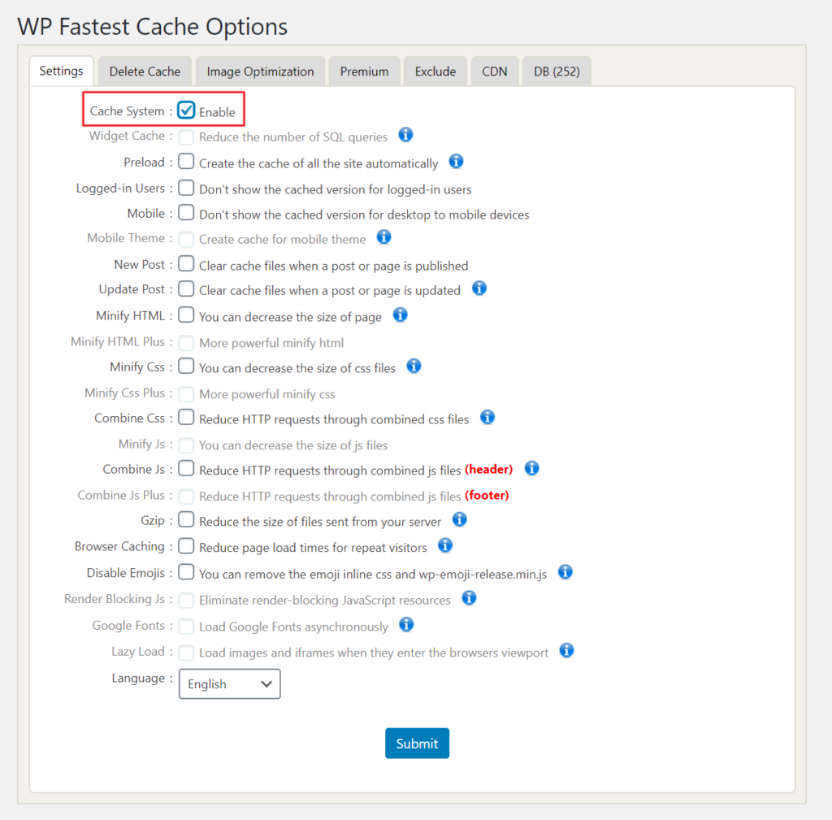This screenshot has width=832, height=820.
Task: Open the Language dropdown
Action: [x=229, y=683]
